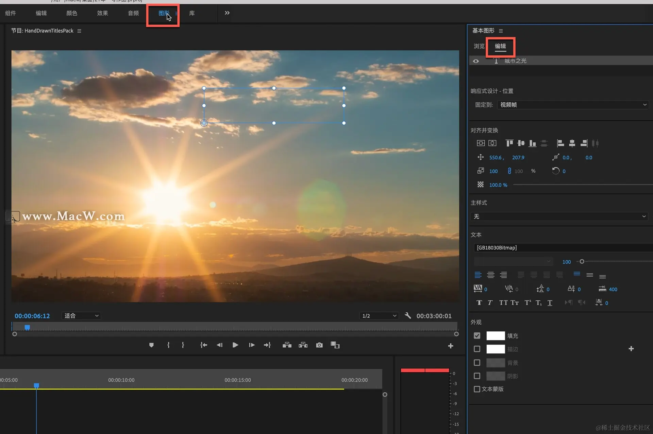The width and height of the screenshot is (653, 434).
Task: Switch to the 浏览 tab
Action: [x=479, y=46]
